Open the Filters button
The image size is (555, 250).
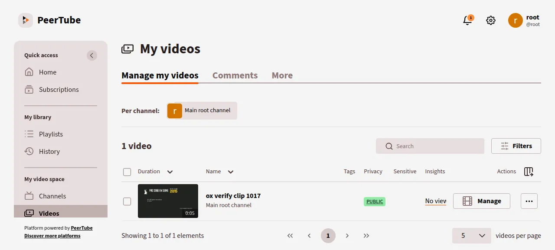coord(516,146)
